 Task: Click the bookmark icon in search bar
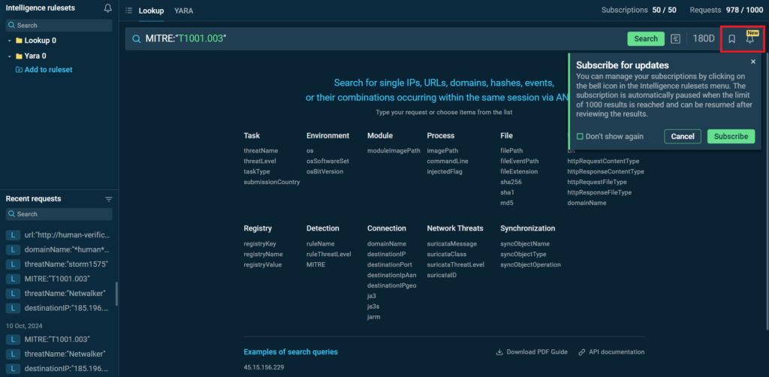(731, 39)
